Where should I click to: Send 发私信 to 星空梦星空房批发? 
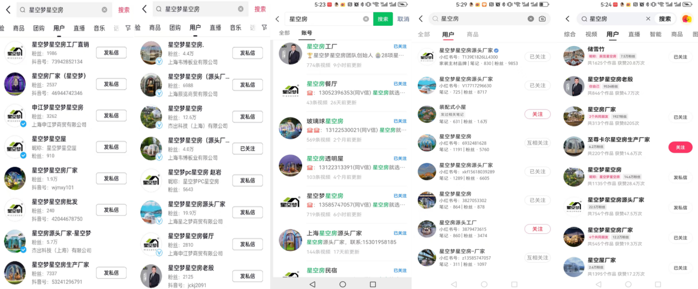pos(111,210)
